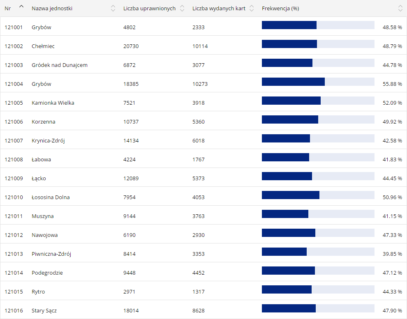Open Piwniczna-Zdrój from the table
Viewport: 407px width, 319px height.
pos(51,254)
